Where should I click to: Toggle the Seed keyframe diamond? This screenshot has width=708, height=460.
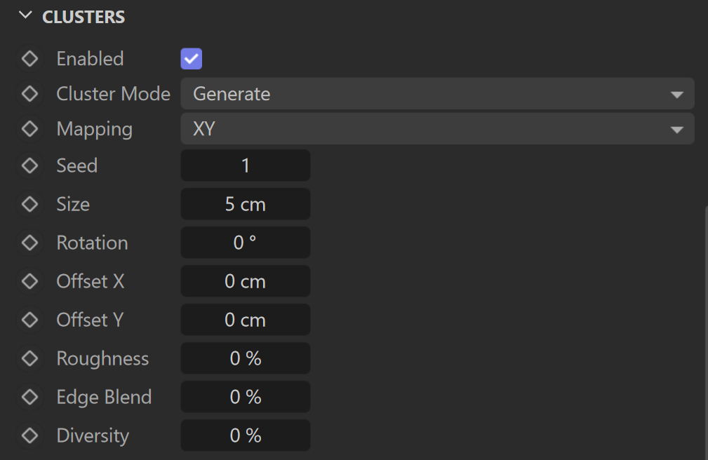click(x=29, y=165)
